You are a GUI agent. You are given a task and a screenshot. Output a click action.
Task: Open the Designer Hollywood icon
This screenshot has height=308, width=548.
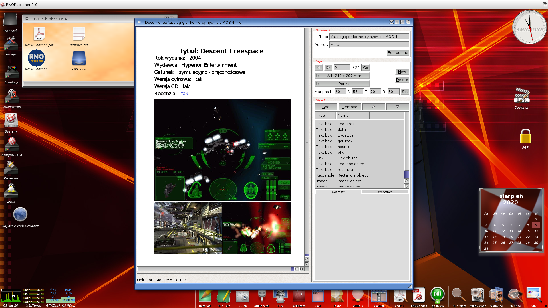click(x=522, y=96)
